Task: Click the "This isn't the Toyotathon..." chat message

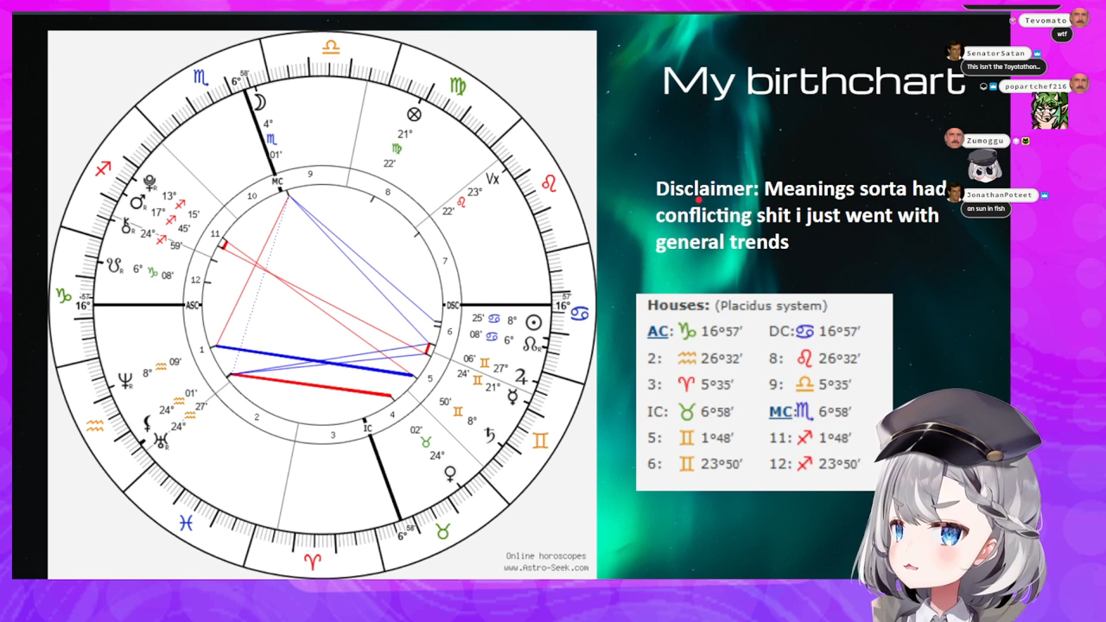Action: pyautogui.click(x=1002, y=67)
